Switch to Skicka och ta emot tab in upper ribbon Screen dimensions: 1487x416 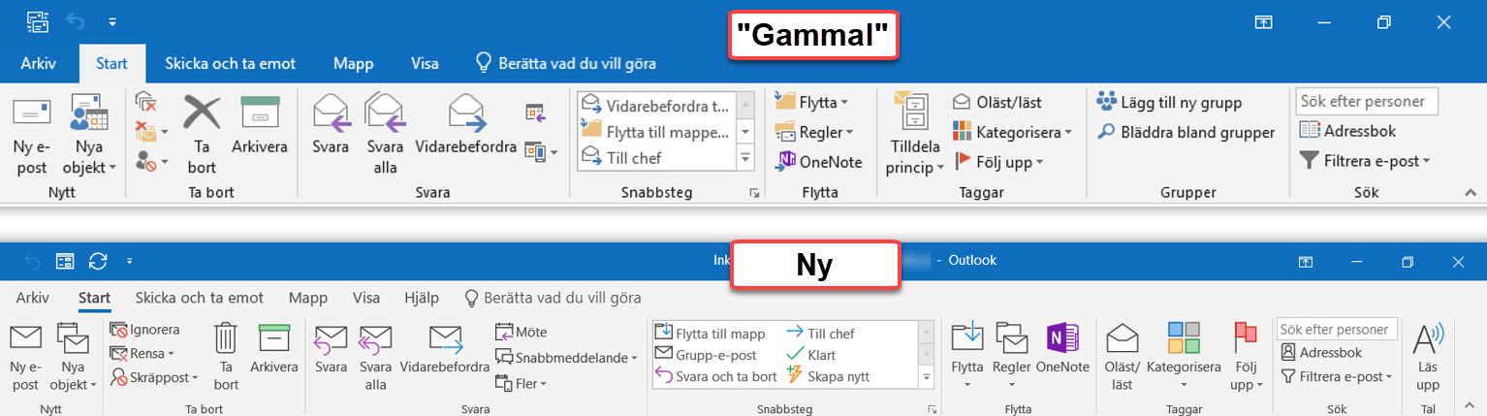pyautogui.click(x=230, y=64)
